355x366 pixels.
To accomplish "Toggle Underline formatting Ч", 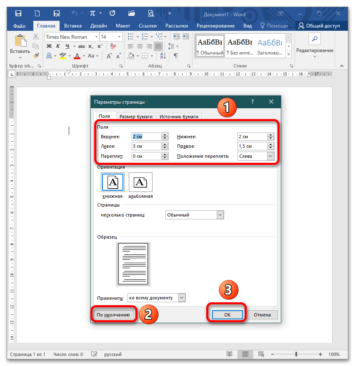I will point(67,46).
